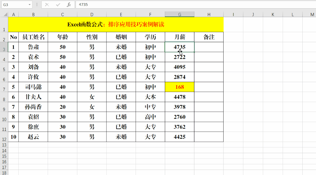Click the 备注 header cell
This screenshot has height=175, width=316.
click(x=209, y=37)
